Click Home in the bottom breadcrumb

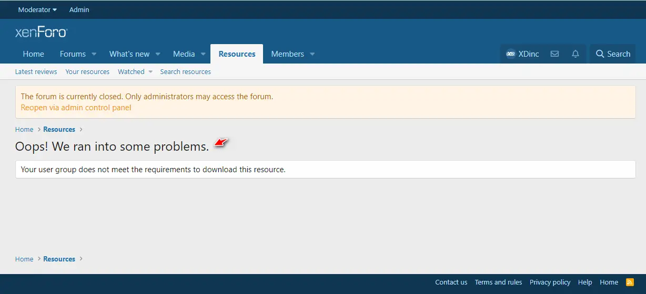pyautogui.click(x=24, y=259)
